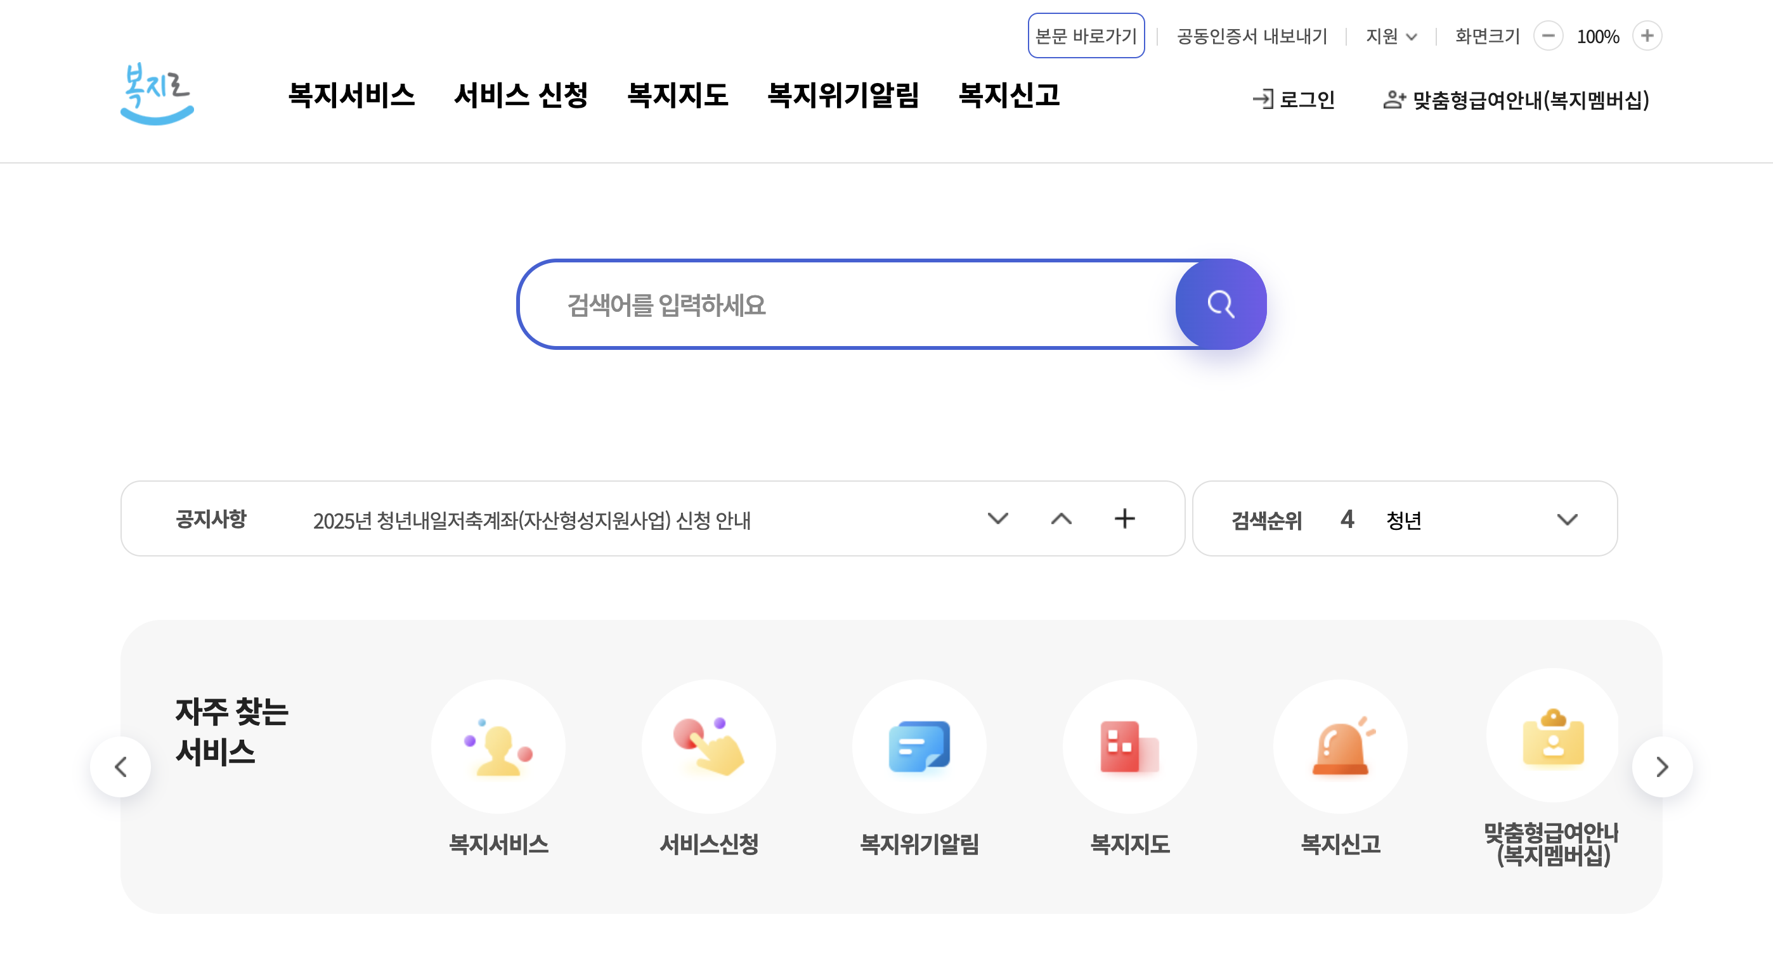Open the 복지지도 building icon

(1129, 747)
